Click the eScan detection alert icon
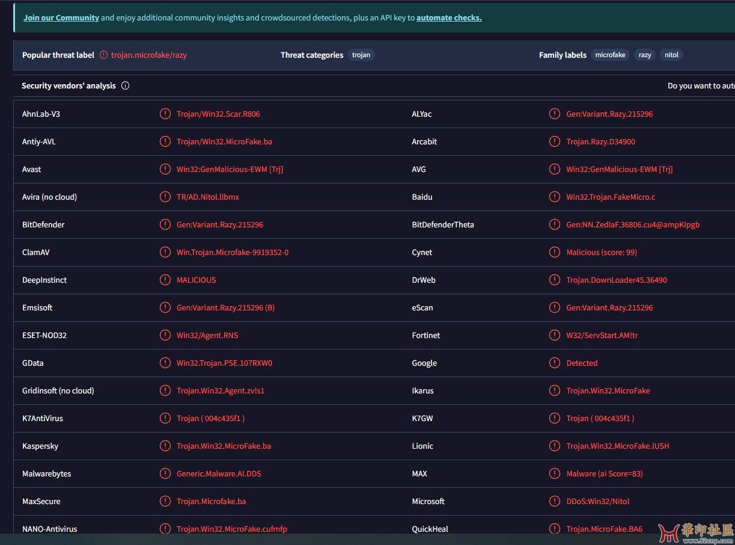The image size is (735, 545). 555,307
